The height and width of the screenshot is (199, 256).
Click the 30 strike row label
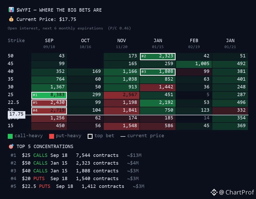click(11, 87)
